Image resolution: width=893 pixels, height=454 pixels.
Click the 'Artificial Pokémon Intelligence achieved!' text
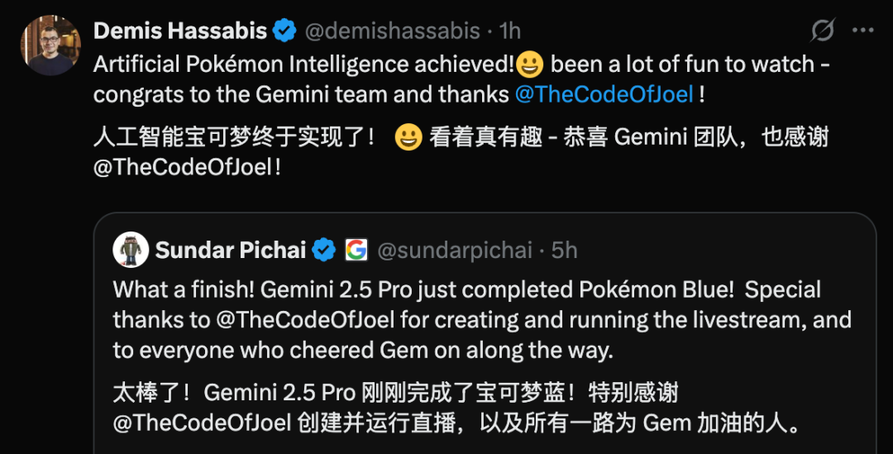pyautogui.click(x=304, y=64)
